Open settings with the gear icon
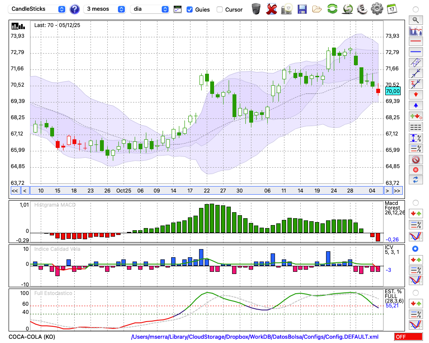 (377, 9)
